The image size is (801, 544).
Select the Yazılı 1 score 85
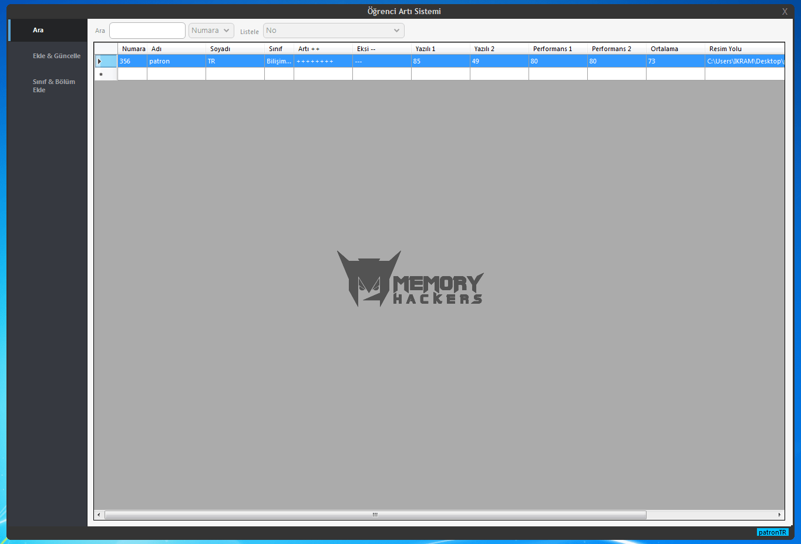(x=441, y=61)
